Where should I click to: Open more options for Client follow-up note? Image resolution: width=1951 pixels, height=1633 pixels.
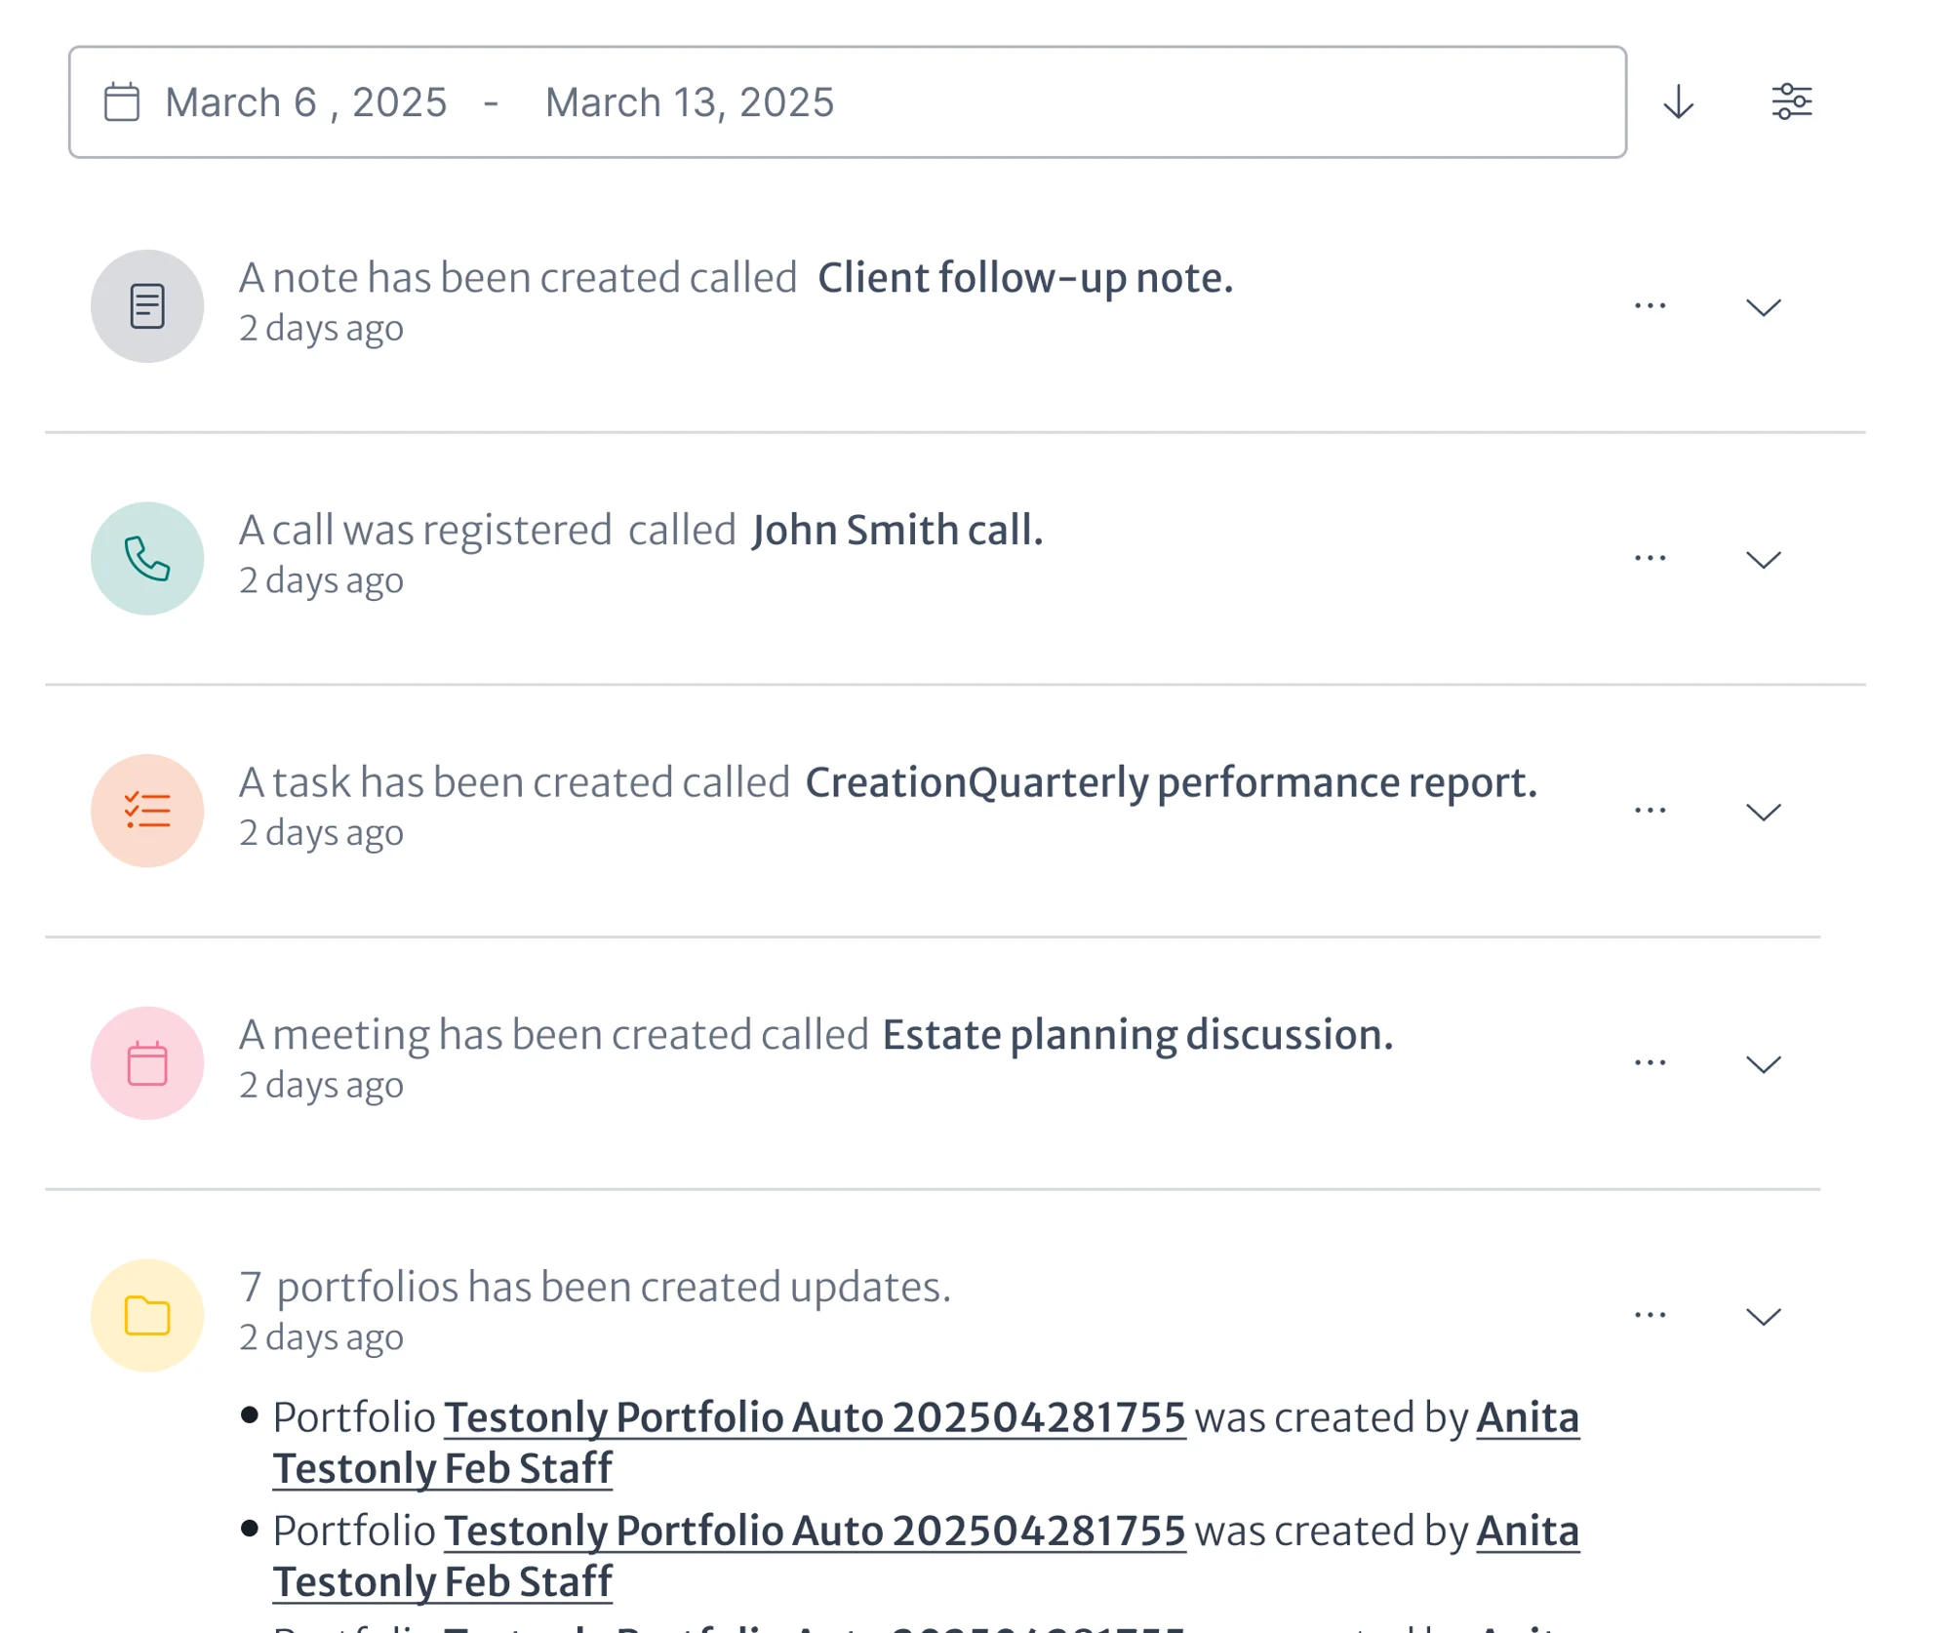[1650, 306]
